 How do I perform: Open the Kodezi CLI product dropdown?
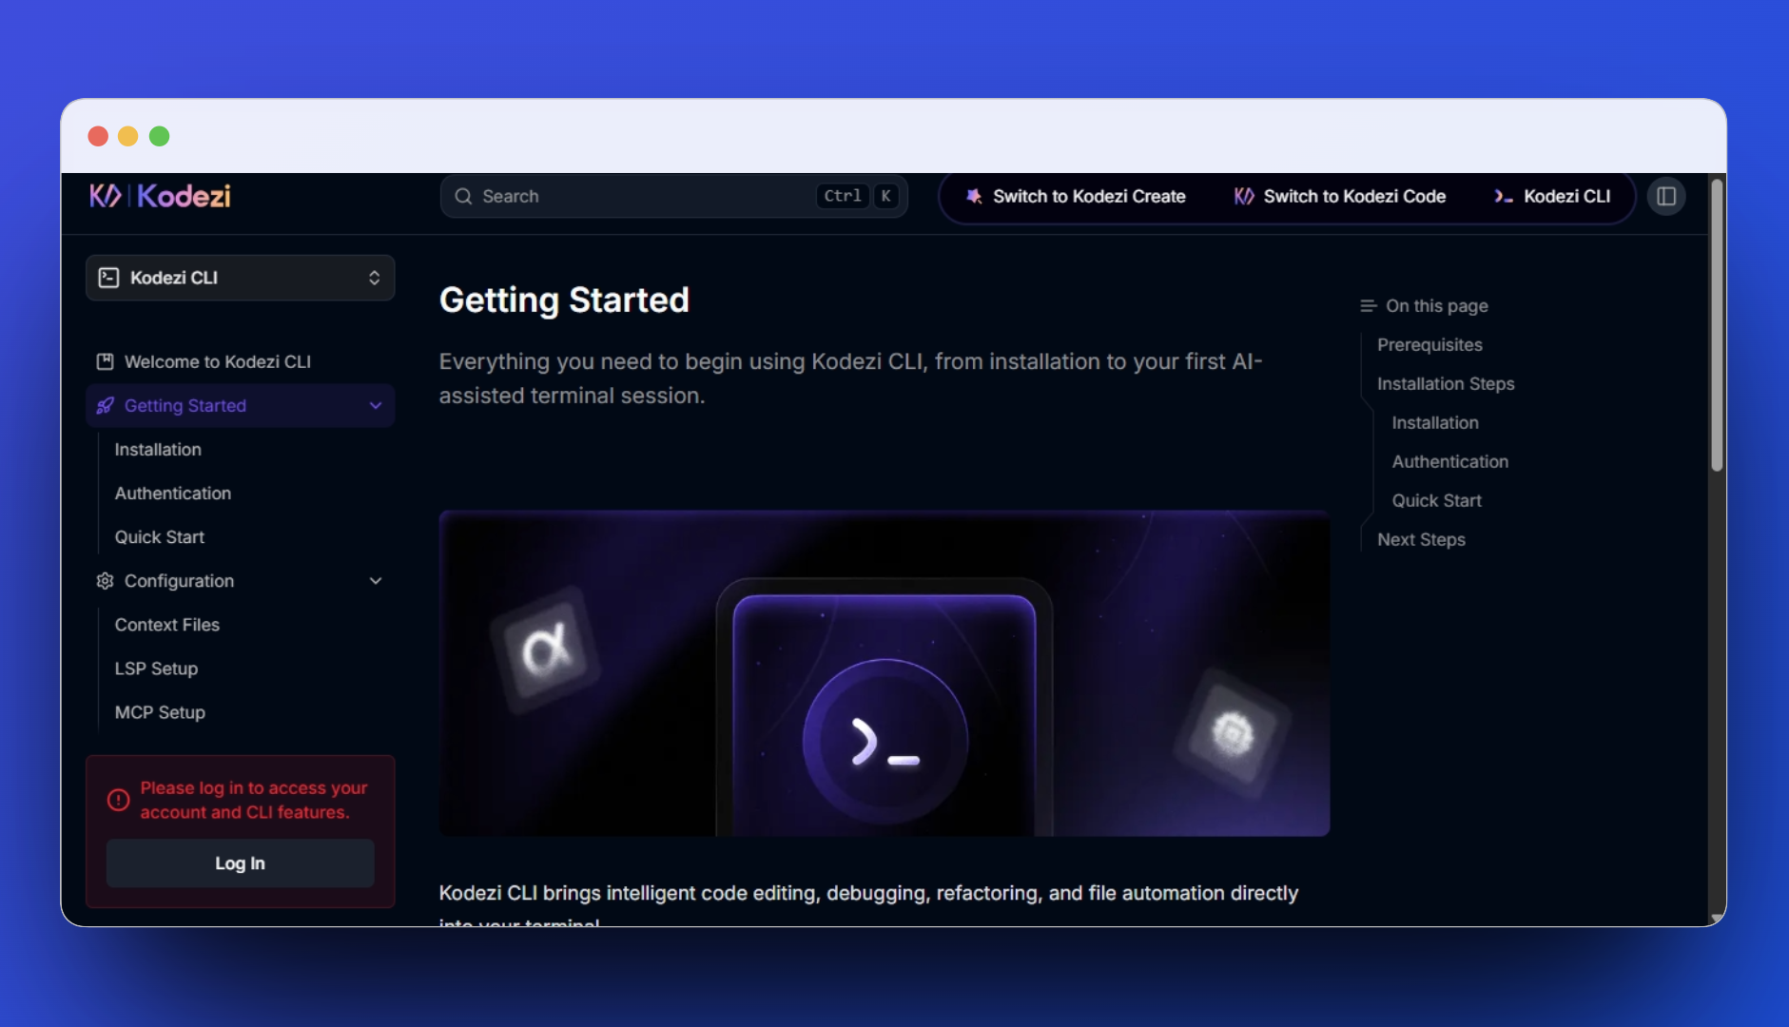click(241, 278)
